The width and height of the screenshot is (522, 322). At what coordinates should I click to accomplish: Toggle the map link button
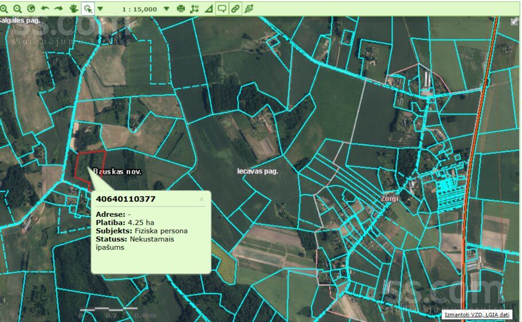coord(235,9)
